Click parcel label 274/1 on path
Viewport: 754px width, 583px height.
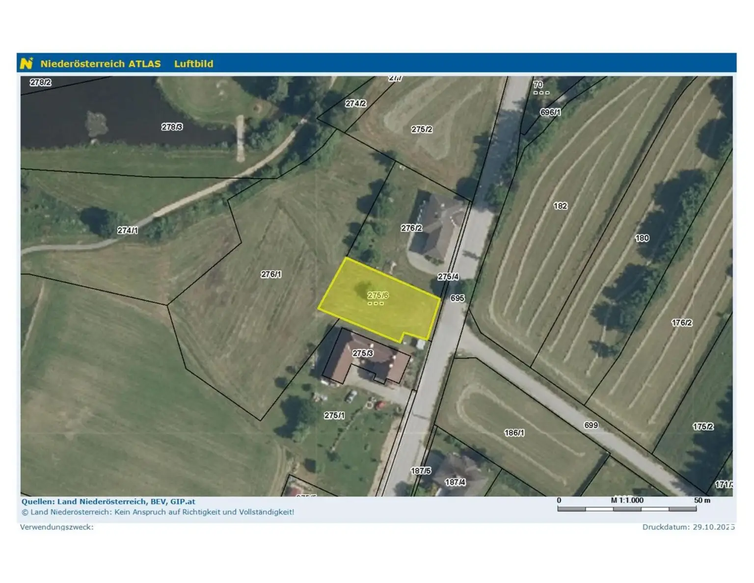[x=127, y=230]
